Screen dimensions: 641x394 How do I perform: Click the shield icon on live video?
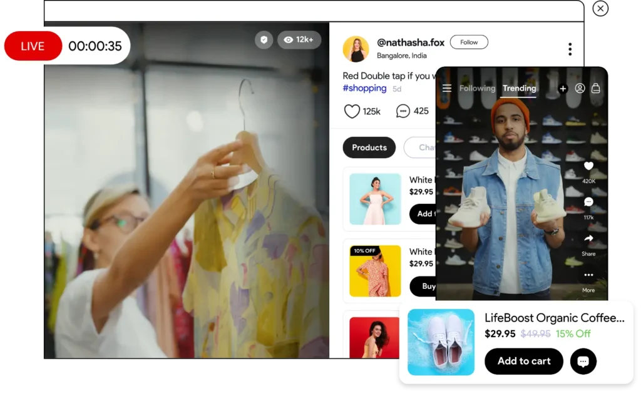(x=264, y=40)
